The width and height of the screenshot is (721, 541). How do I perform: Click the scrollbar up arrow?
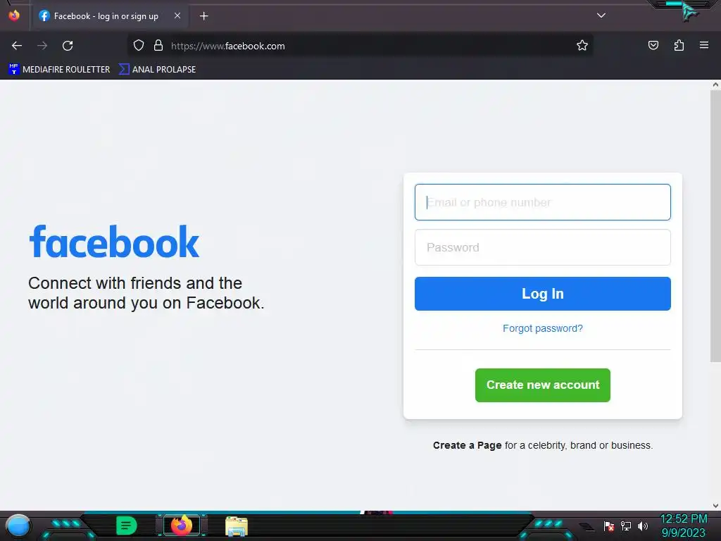pos(715,85)
